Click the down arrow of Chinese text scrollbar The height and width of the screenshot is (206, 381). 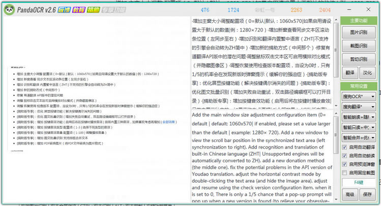point(336,106)
